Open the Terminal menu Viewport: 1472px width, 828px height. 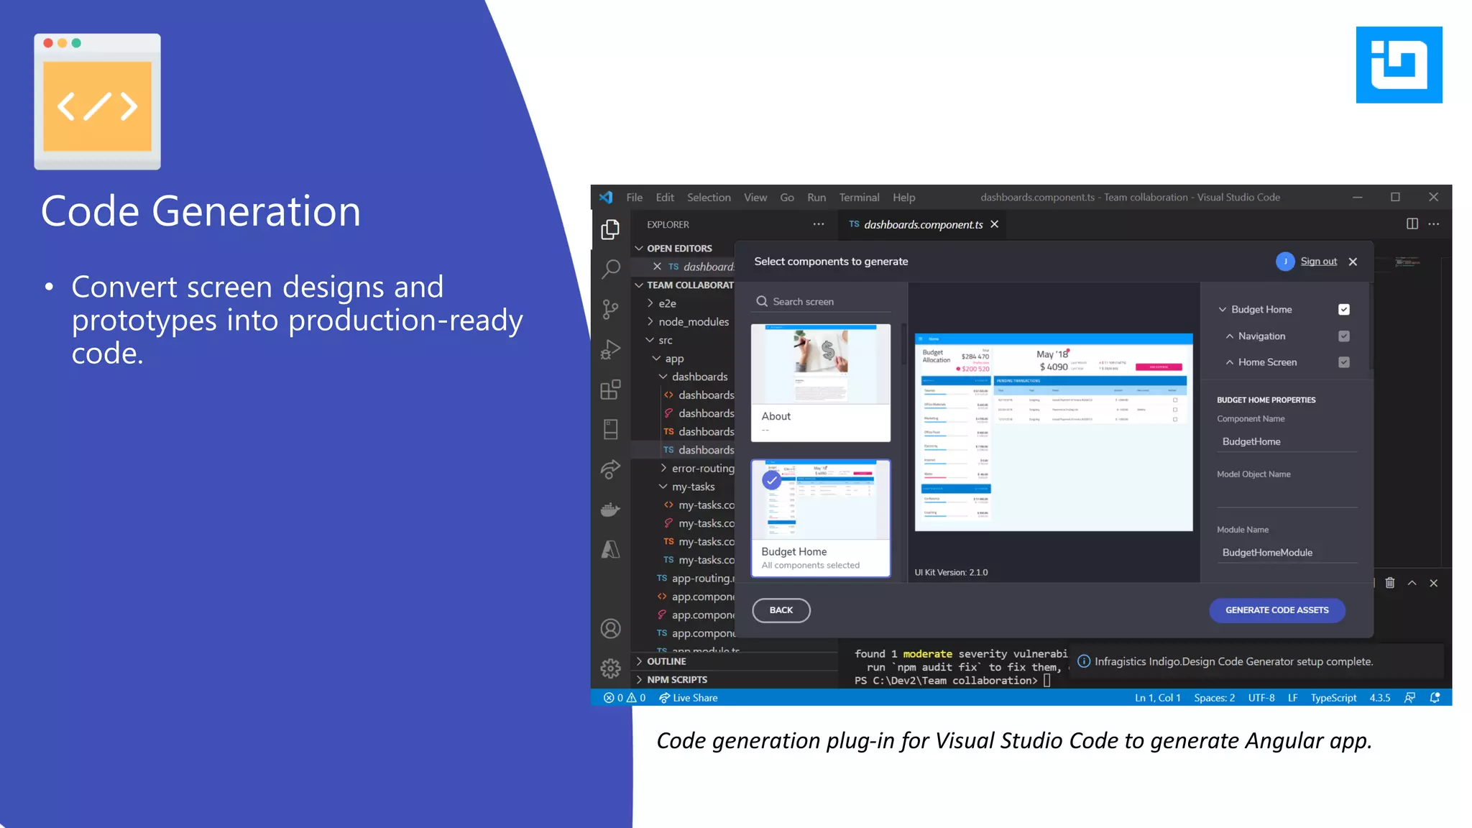(859, 198)
